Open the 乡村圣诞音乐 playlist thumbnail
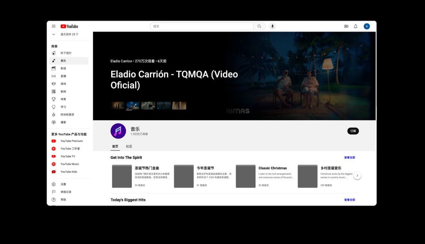 pos(308,176)
